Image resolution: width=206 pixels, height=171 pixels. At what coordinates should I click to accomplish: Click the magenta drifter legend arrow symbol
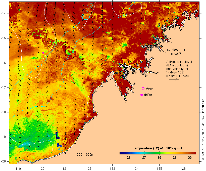[x=141, y=95]
